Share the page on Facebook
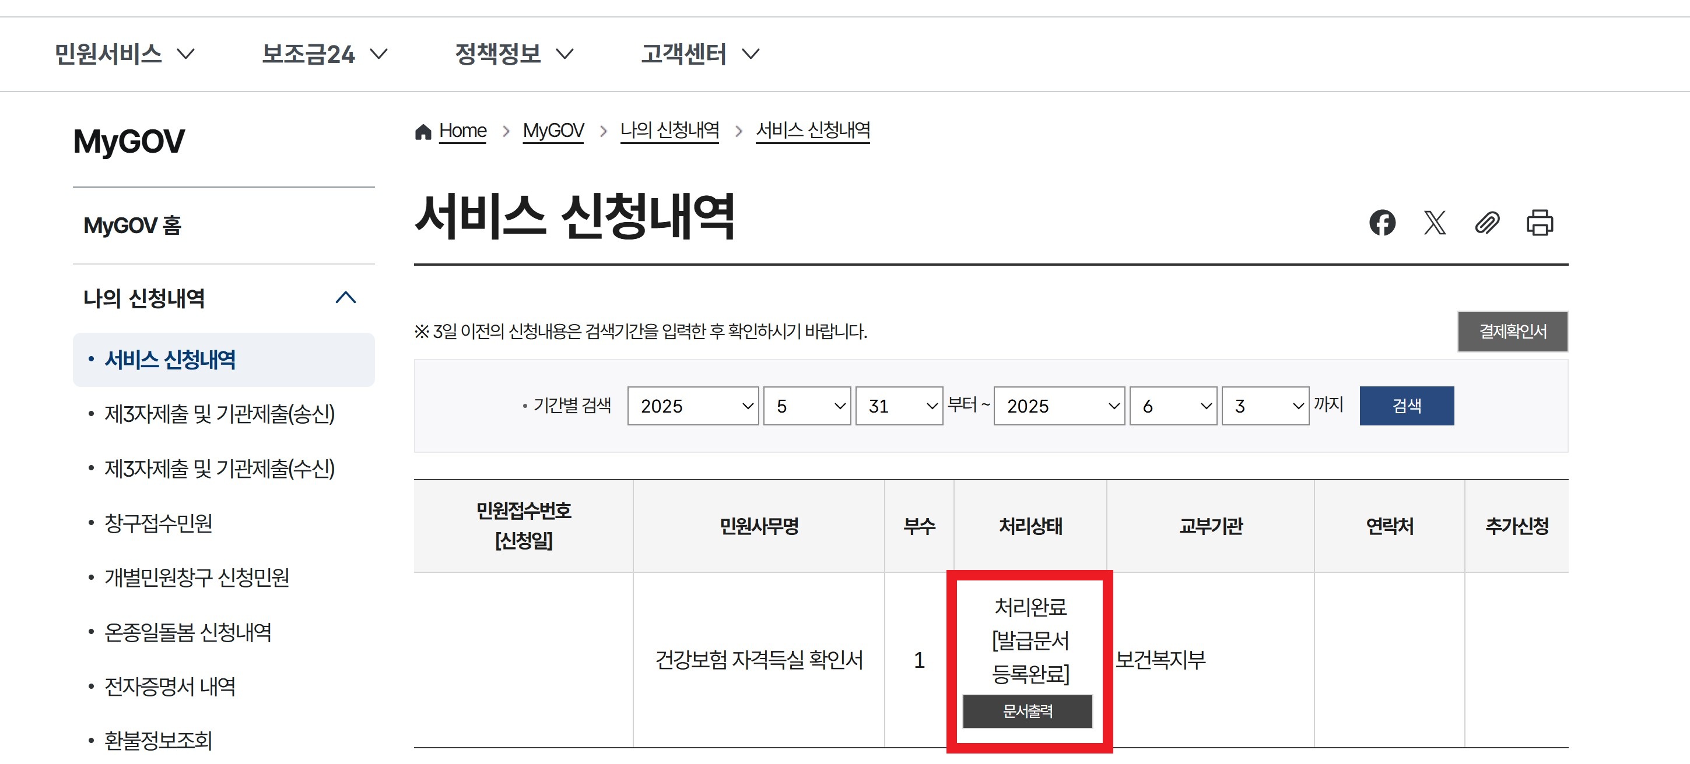Image resolution: width=1690 pixels, height=764 pixels. pos(1384,224)
